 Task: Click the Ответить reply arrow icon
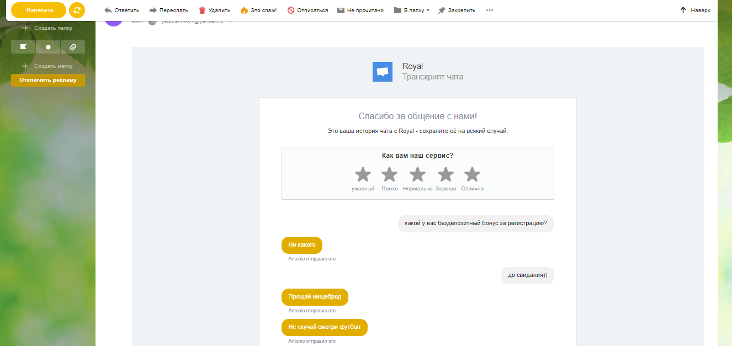(108, 10)
